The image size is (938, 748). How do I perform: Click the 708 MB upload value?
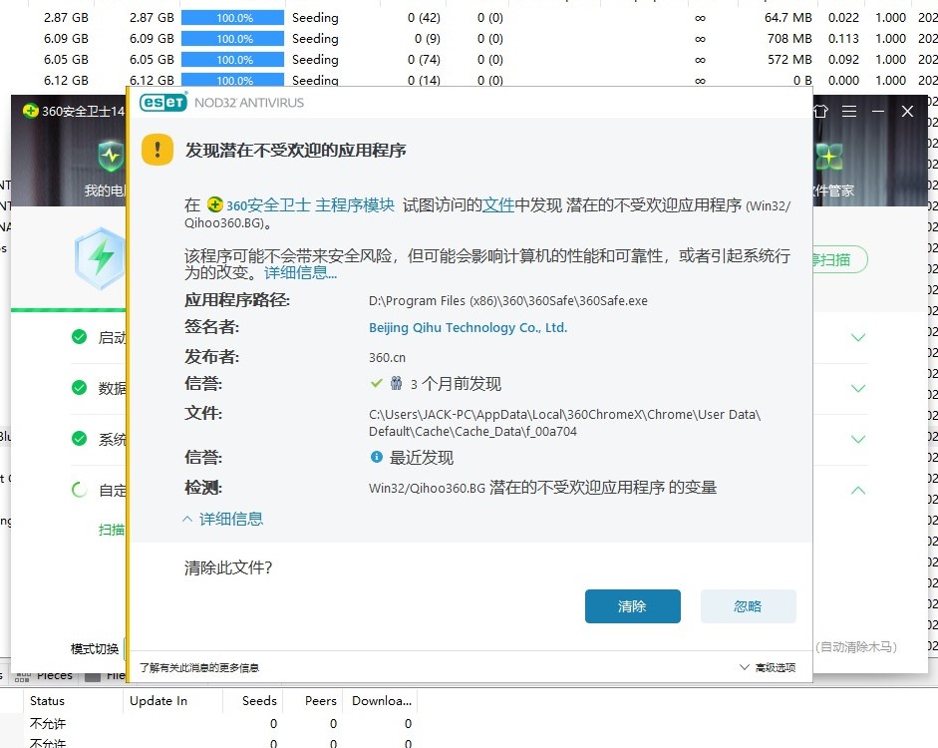789,38
